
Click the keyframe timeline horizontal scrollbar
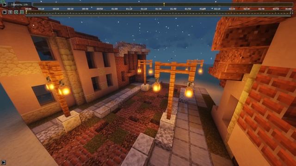pyautogui.click(x=158, y=16)
